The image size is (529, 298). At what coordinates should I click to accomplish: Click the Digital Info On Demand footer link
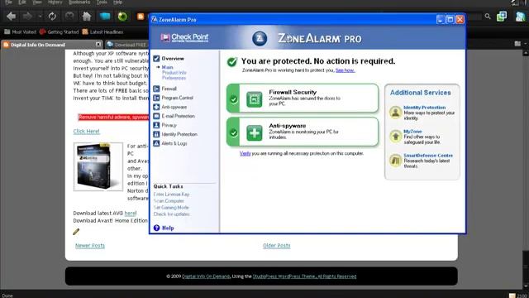pos(206,276)
